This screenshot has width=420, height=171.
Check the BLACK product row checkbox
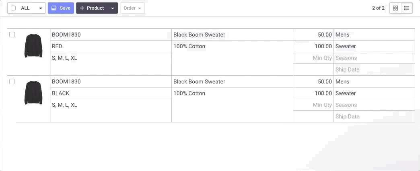click(x=12, y=81)
